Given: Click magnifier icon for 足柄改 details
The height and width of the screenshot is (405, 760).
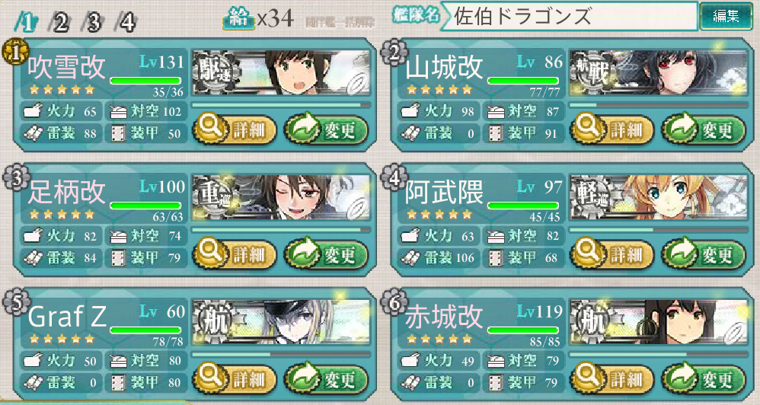Looking at the screenshot, I should point(210,254).
